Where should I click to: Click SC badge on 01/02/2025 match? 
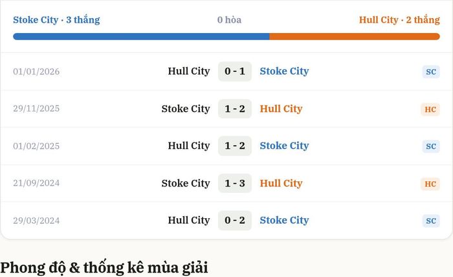431,146
